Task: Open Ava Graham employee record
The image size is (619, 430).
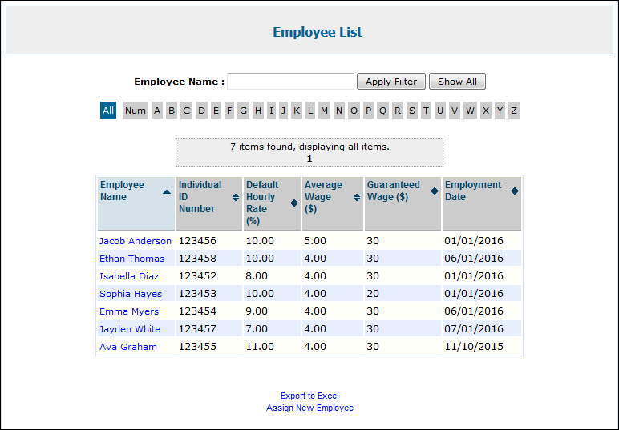Action: point(128,347)
